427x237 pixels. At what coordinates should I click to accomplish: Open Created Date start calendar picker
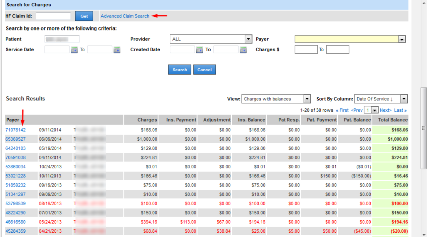click(x=199, y=50)
